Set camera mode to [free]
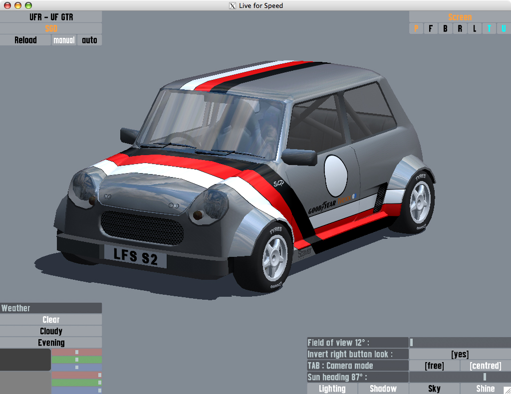Screen dimensions: 511x394 pos(434,366)
